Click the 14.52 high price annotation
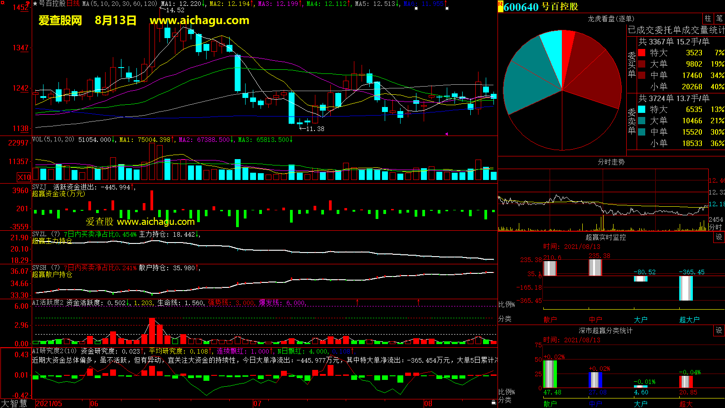This screenshot has width=725, height=408. pyautogui.click(x=175, y=10)
